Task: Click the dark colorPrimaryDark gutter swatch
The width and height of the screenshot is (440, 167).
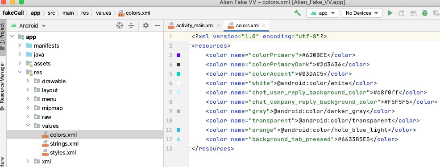Action: coord(178,65)
